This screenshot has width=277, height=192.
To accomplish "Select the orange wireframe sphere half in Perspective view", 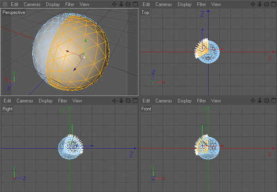I will (78, 53).
